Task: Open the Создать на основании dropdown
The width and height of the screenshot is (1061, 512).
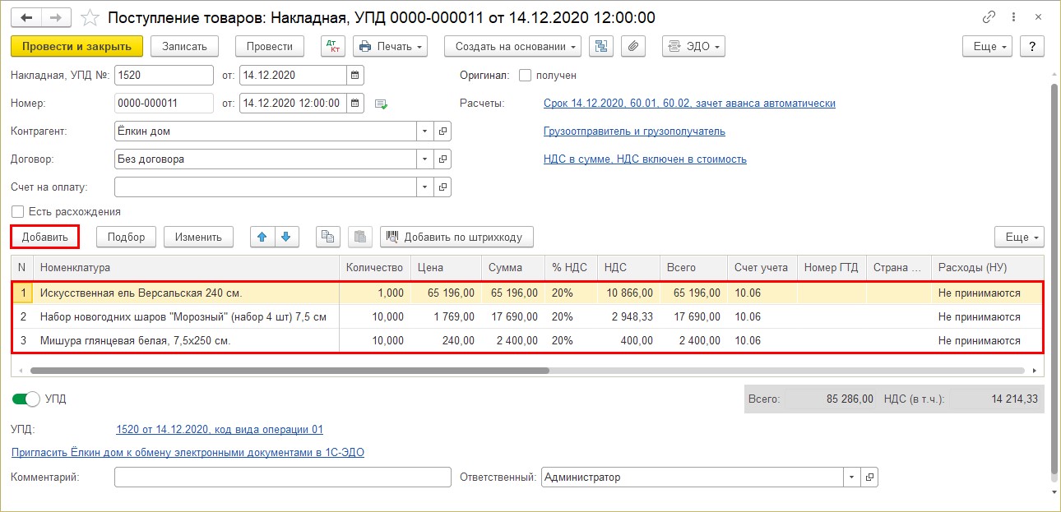Action: click(x=512, y=46)
